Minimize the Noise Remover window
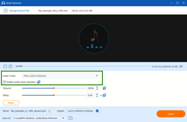The width and height of the screenshot is (187, 122). (x=171, y=3)
